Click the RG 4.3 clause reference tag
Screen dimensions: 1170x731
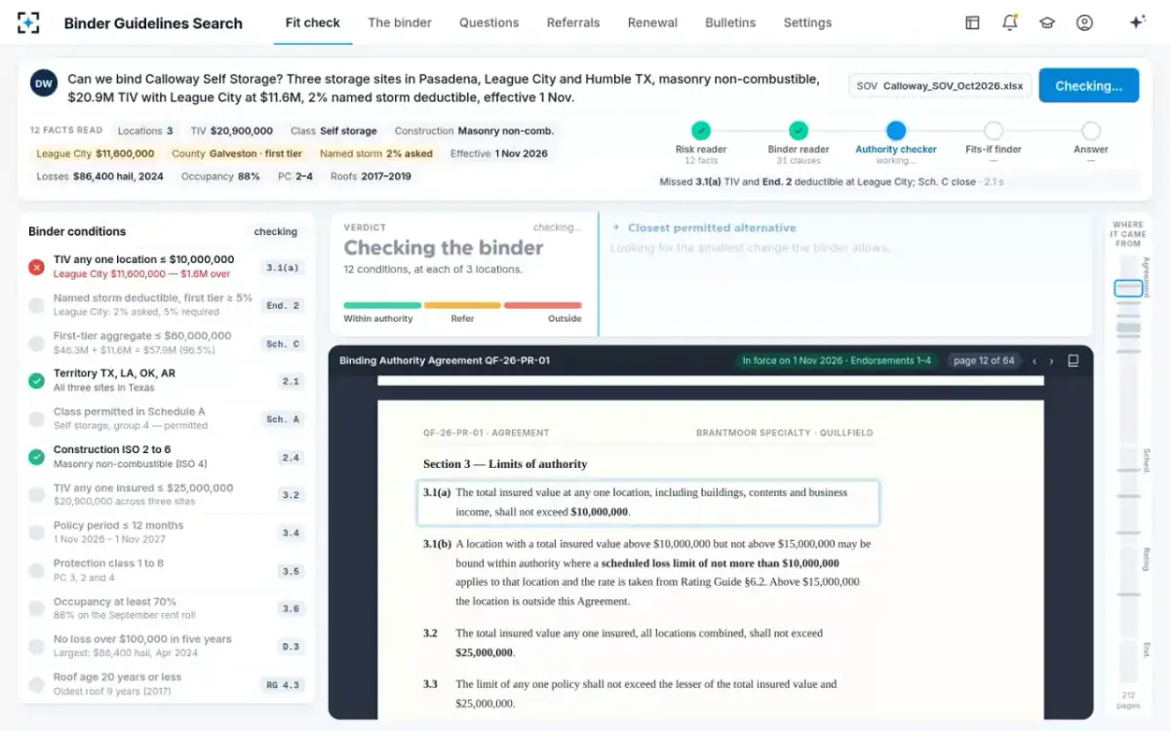(x=283, y=685)
